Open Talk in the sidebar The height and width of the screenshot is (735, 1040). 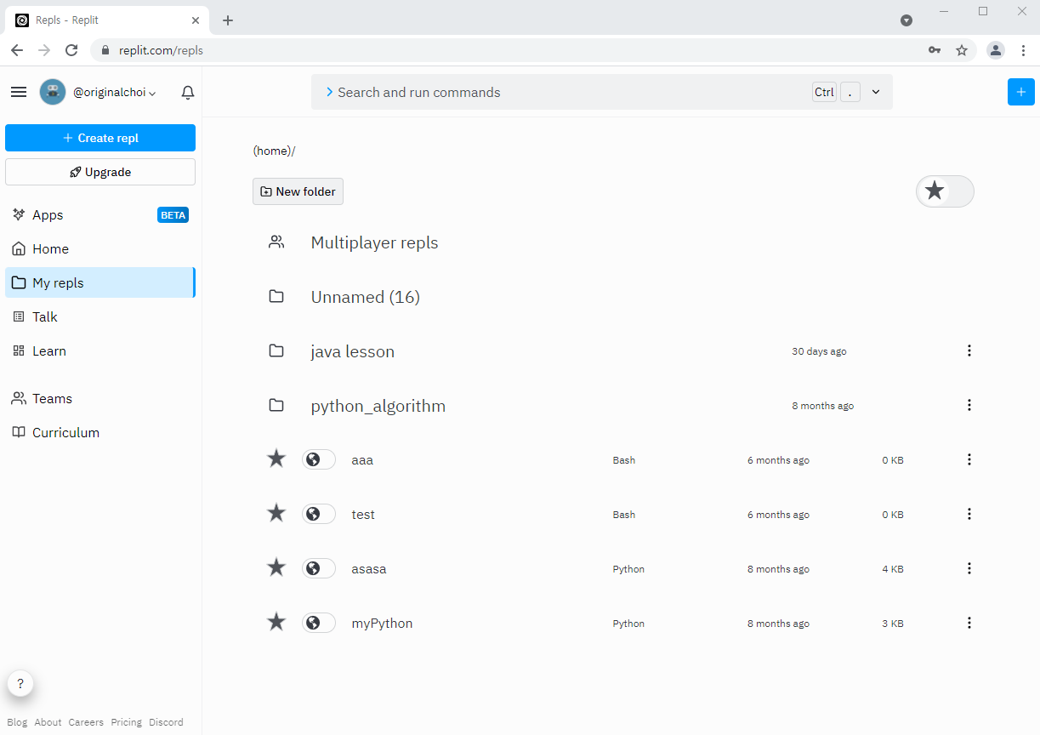[x=100, y=316]
